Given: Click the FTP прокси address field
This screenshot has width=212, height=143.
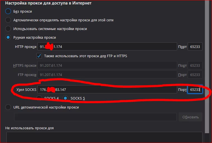Looking at the screenshot, I should click(x=107, y=75).
